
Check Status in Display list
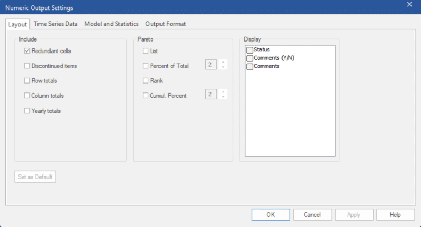pos(249,50)
